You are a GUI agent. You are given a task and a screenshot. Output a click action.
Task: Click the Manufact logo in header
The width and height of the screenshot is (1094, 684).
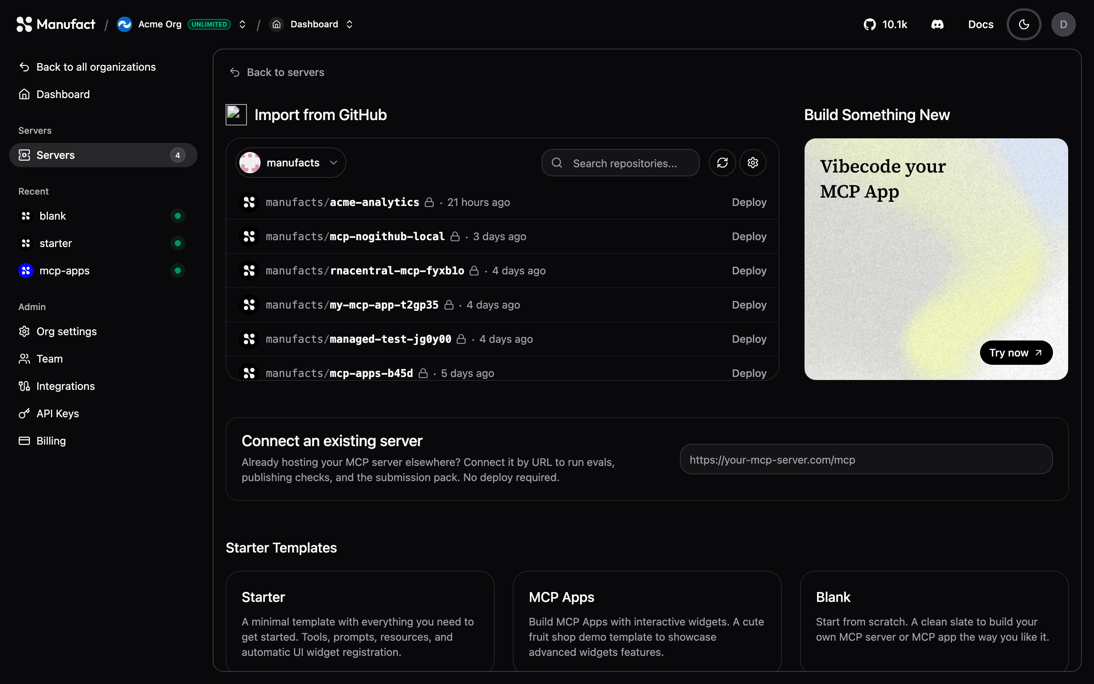[x=55, y=24]
